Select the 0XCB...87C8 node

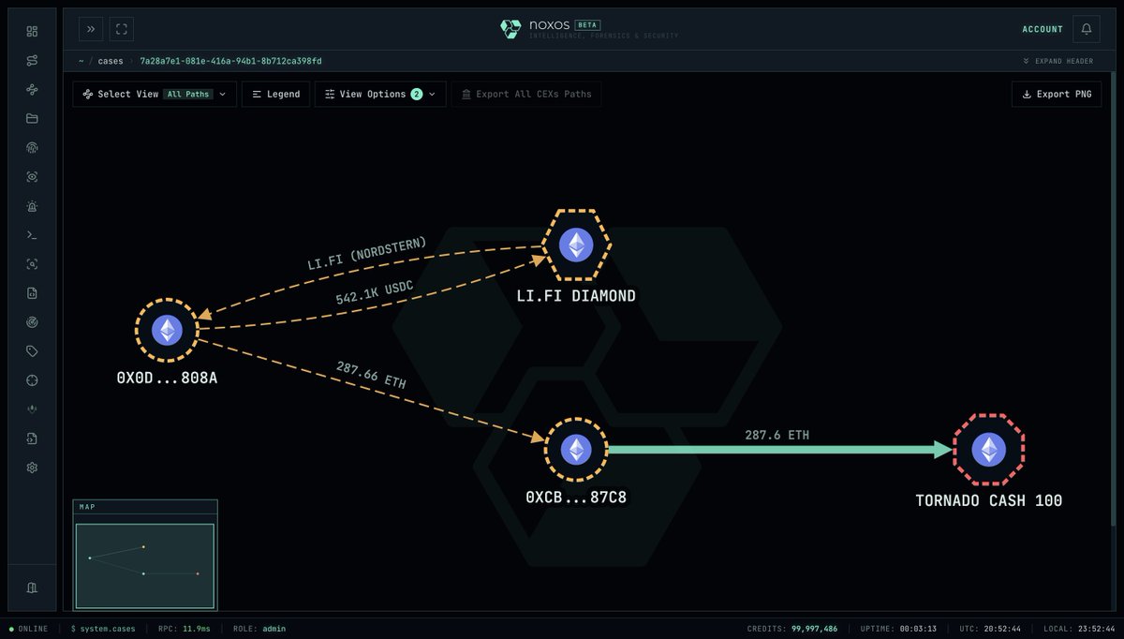(576, 450)
